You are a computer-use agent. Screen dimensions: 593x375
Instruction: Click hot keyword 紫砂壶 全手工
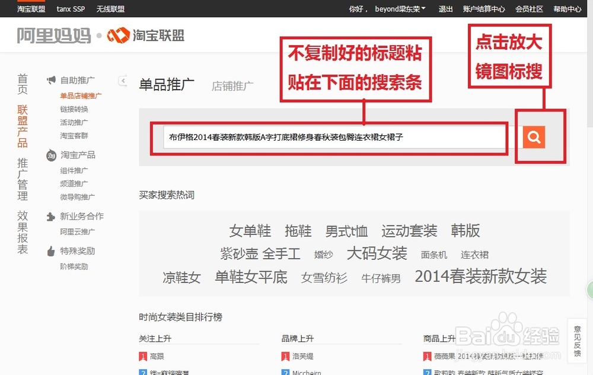click(260, 253)
